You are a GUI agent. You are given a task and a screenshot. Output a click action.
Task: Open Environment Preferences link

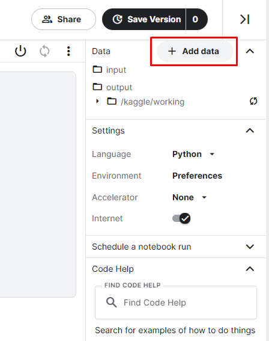[197, 176]
